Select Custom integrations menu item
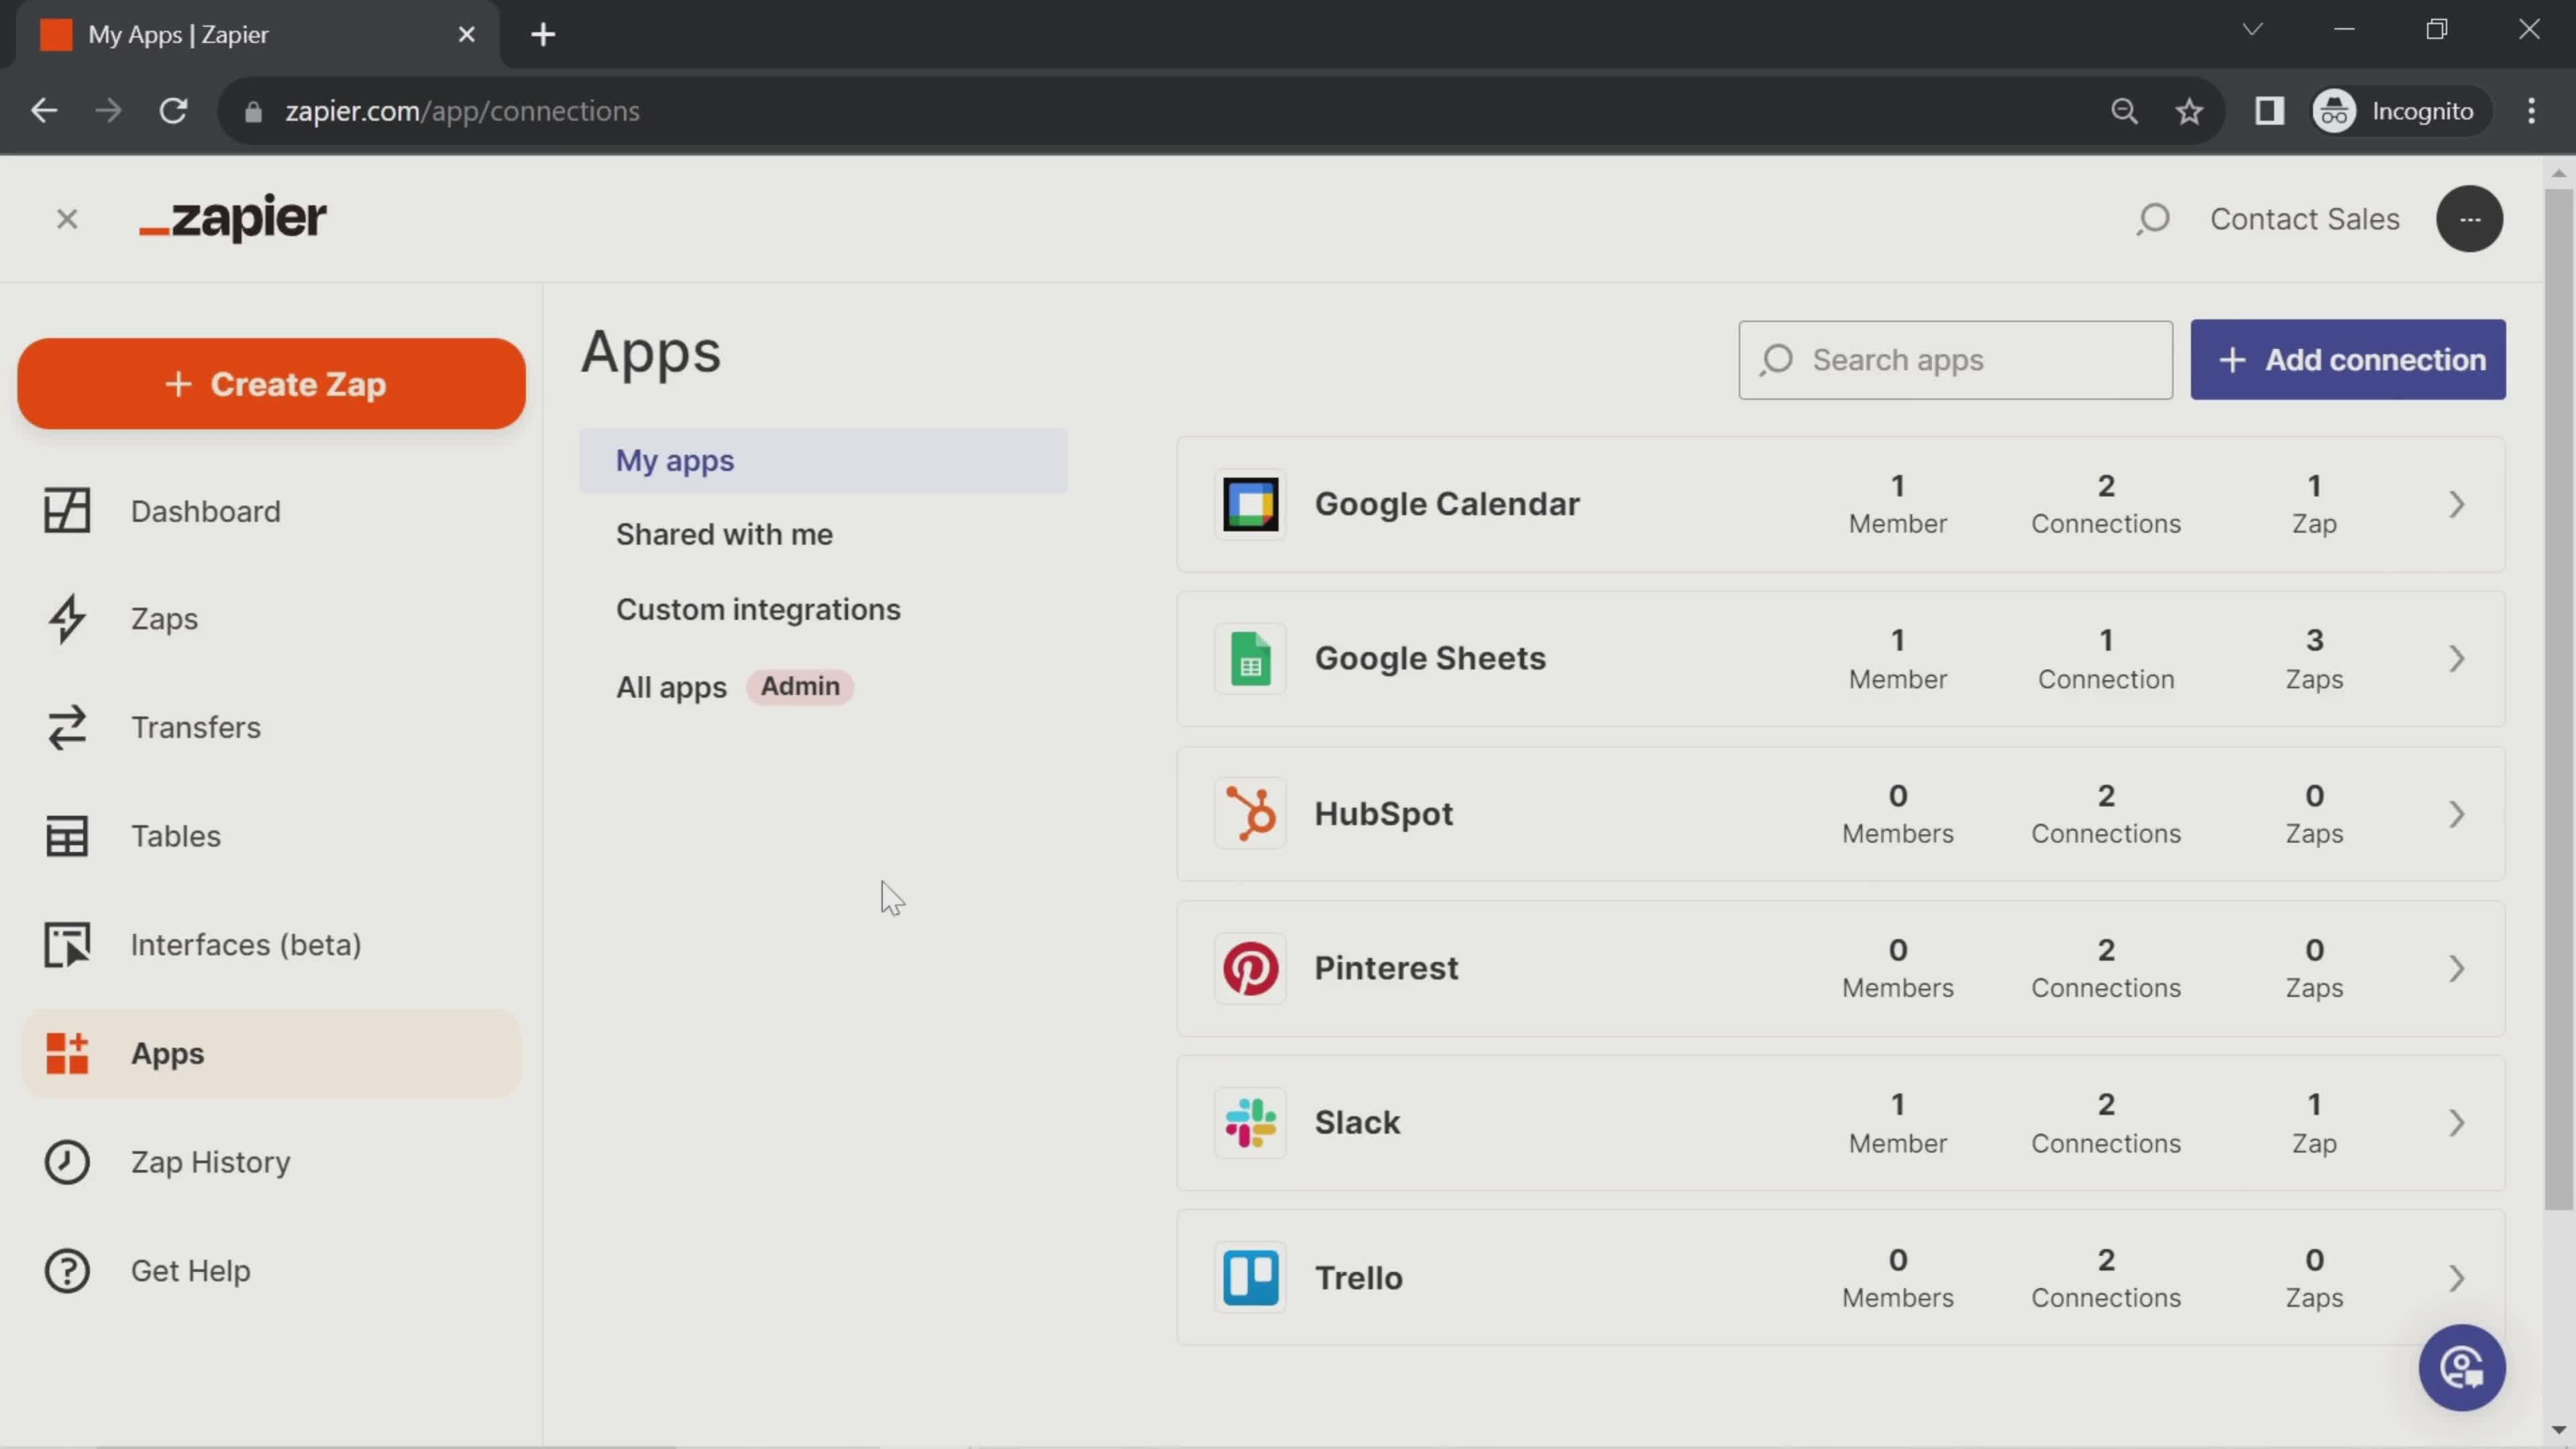This screenshot has width=2576, height=1449. pyautogui.click(x=759, y=608)
